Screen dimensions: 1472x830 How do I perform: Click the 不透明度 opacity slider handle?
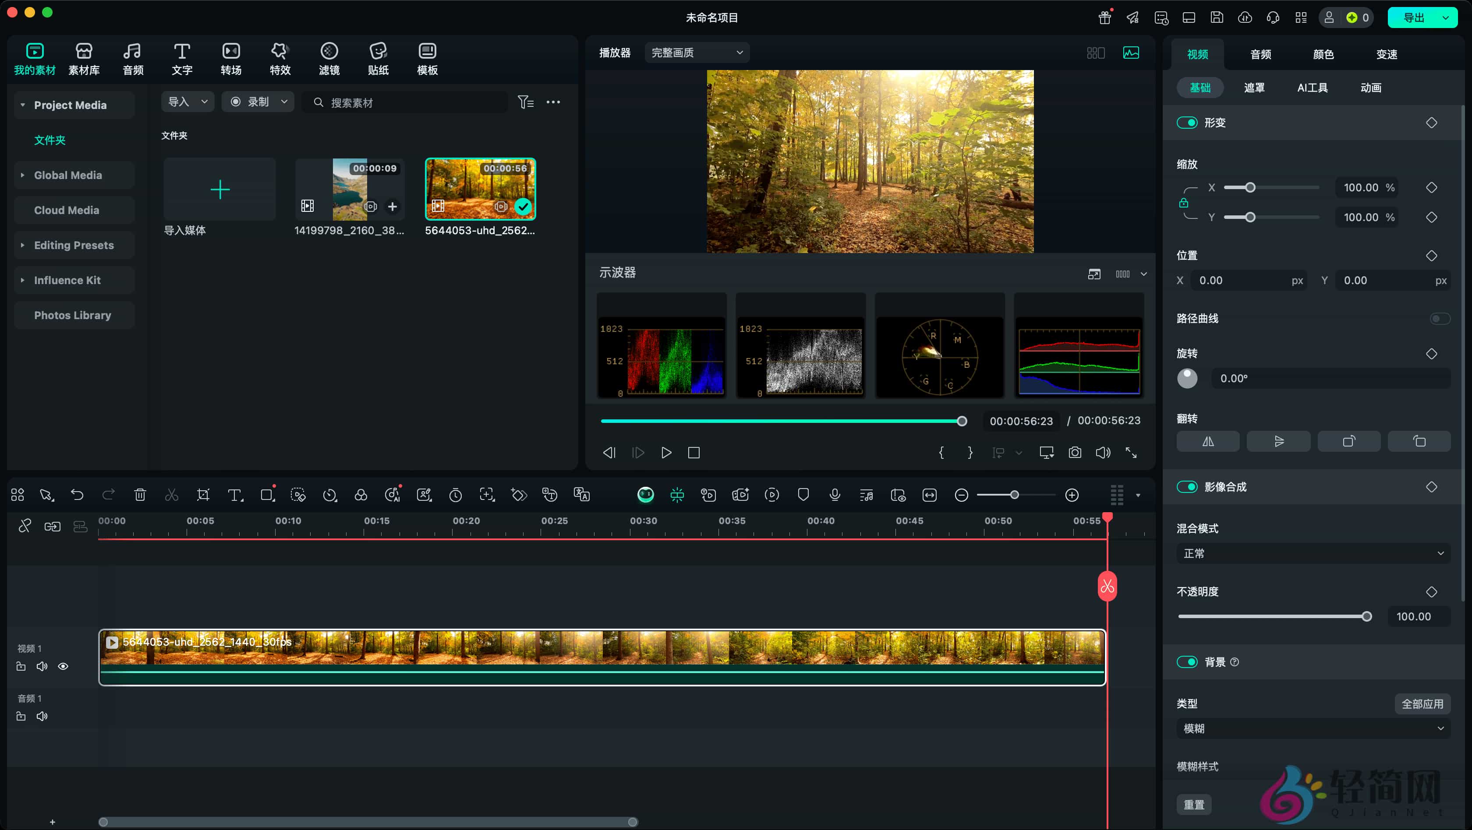tap(1366, 616)
